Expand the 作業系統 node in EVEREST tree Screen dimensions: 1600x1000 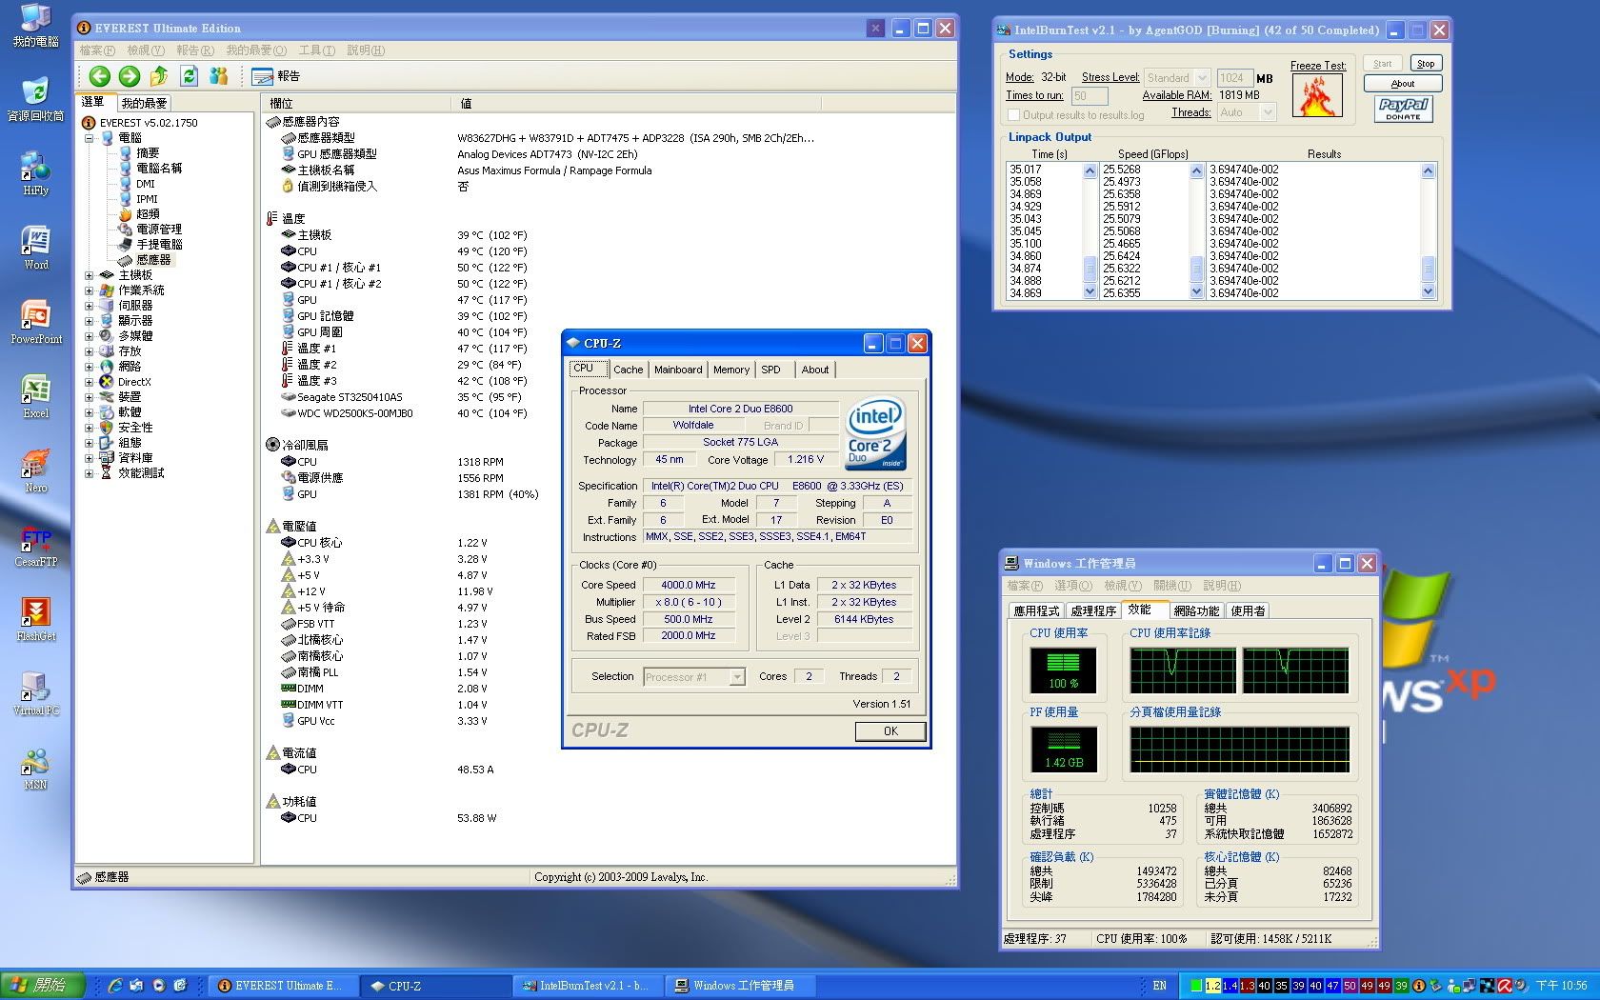pyautogui.click(x=90, y=290)
